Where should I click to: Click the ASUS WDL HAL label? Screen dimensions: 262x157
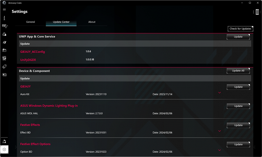click(29, 113)
